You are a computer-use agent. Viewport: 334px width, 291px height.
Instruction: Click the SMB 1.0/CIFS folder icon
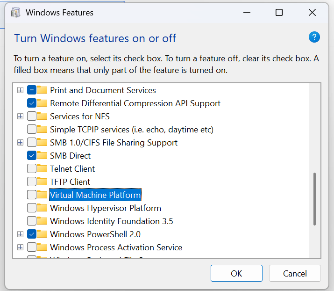point(42,142)
